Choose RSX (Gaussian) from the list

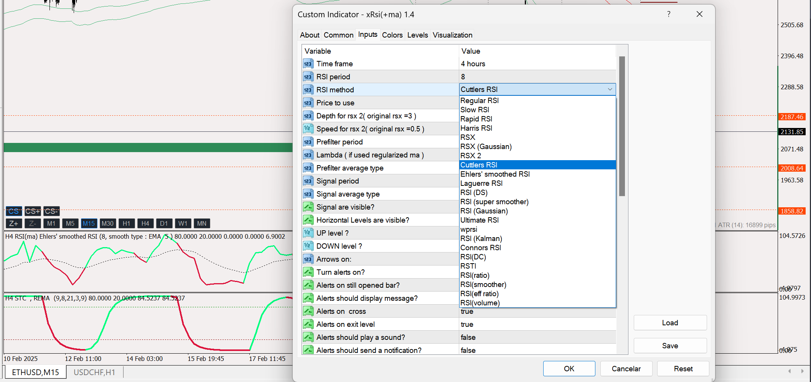click(x=537, y=146)
